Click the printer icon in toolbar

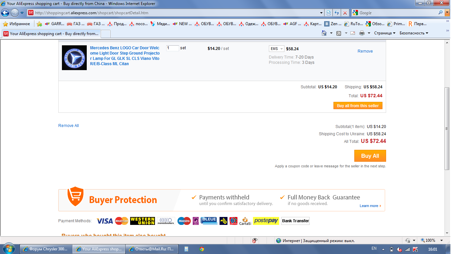362,33
